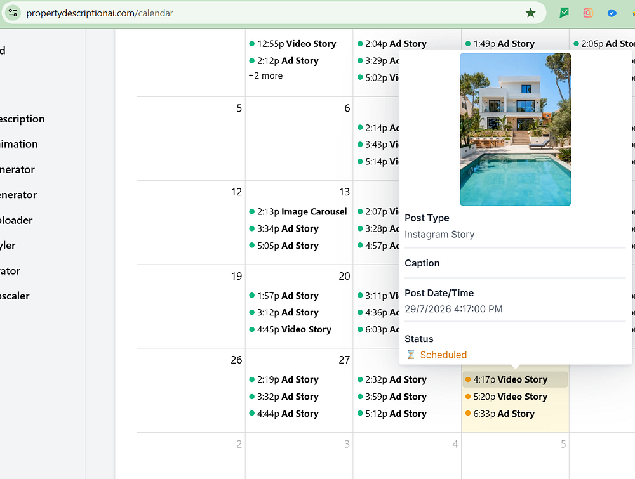This screenshot has height=479, width=635.
Task: Open the blue checkmark browser extension
Action: [612, 13]
